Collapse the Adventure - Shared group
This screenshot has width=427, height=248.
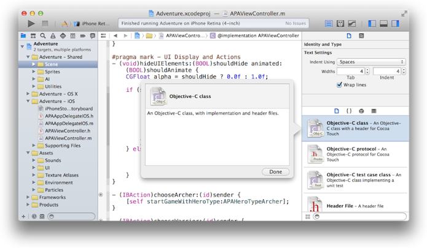pos(28,57)
